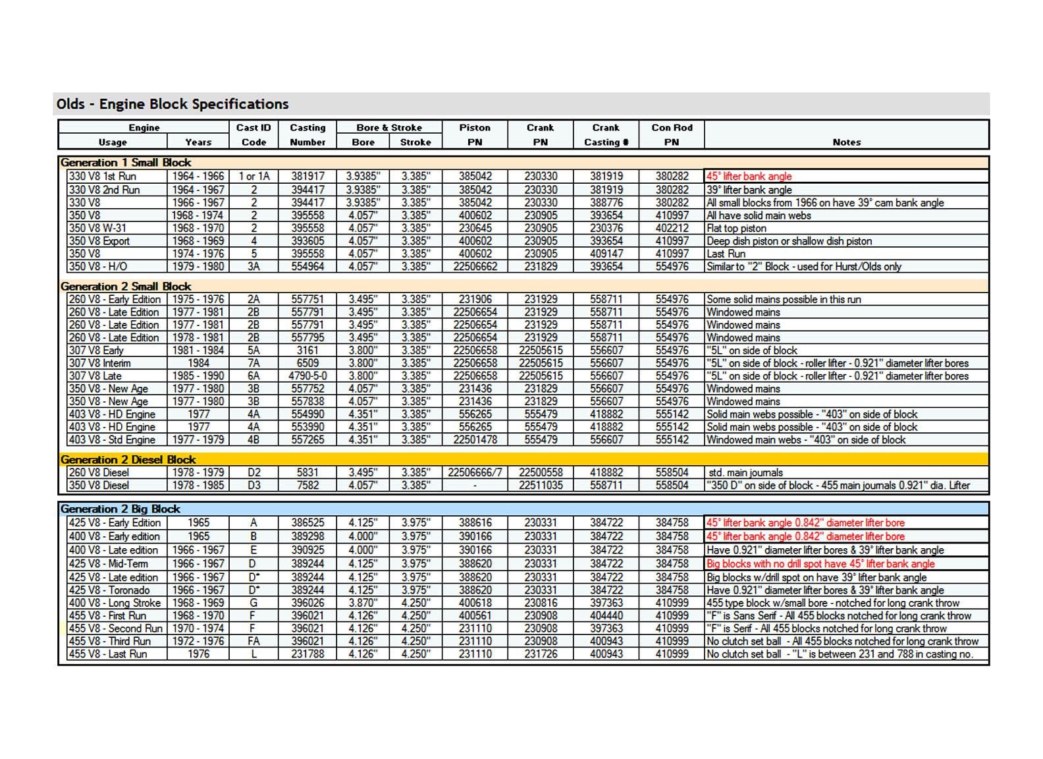Click the 400 V8 - Long Stroke cell
The height and width of the screenshot is (759, 1043).
click(x=115, y=602)
